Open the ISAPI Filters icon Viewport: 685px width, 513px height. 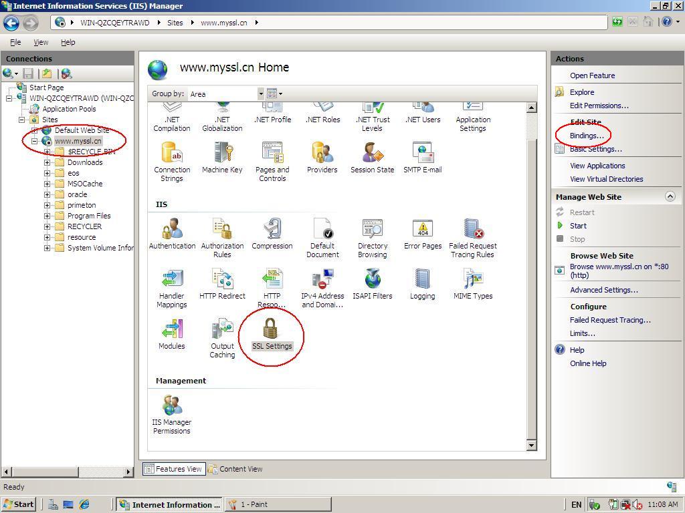click(372, 283)
